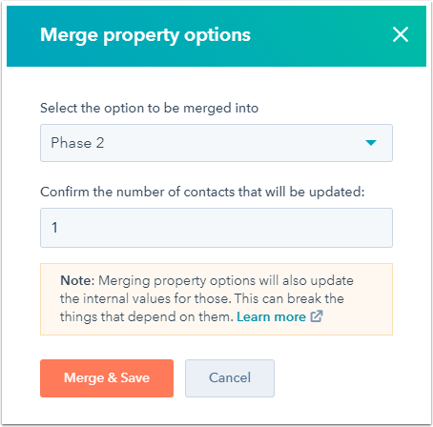Click the "Merging property options will also update" text
Viewport: 433px width, 427px height.
coord(226,281)
